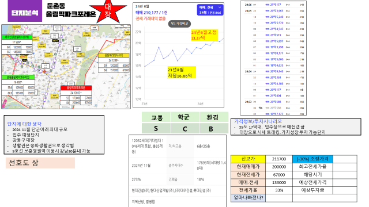Select the 예상전세가격 cell
This screenshot has width=369, height=207.
tap(312, 182)
